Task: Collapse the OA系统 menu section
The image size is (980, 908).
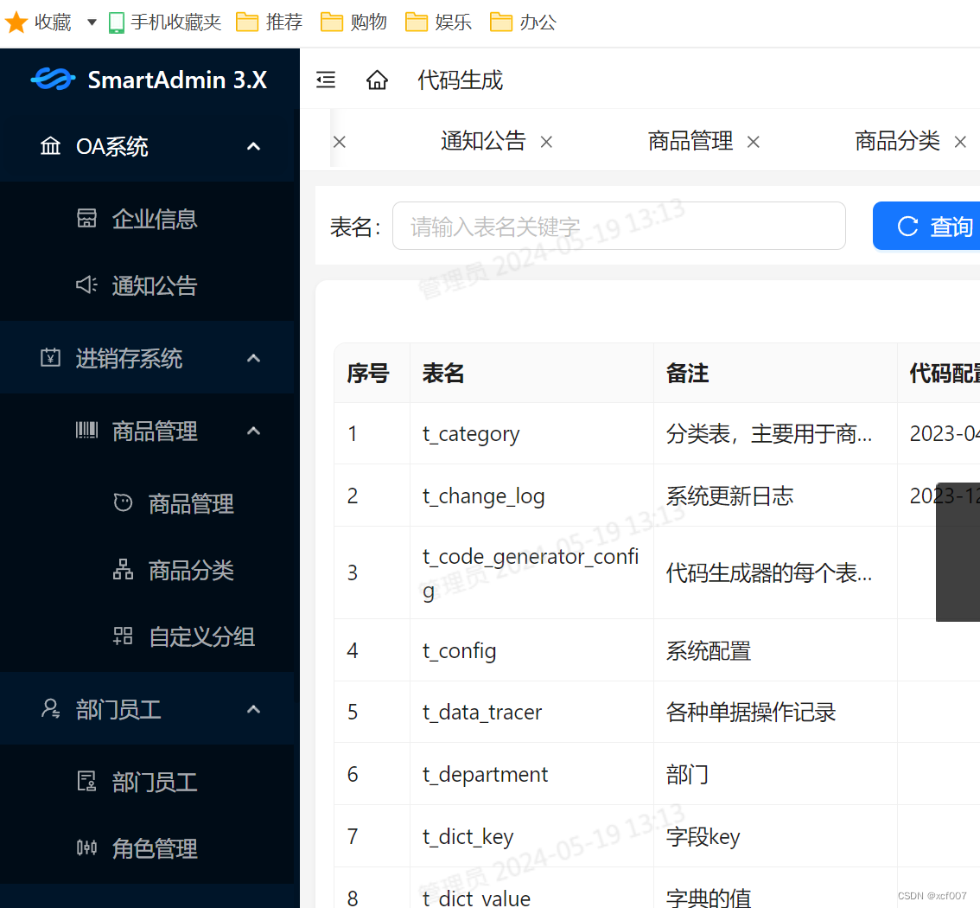Action: point(253,146)
